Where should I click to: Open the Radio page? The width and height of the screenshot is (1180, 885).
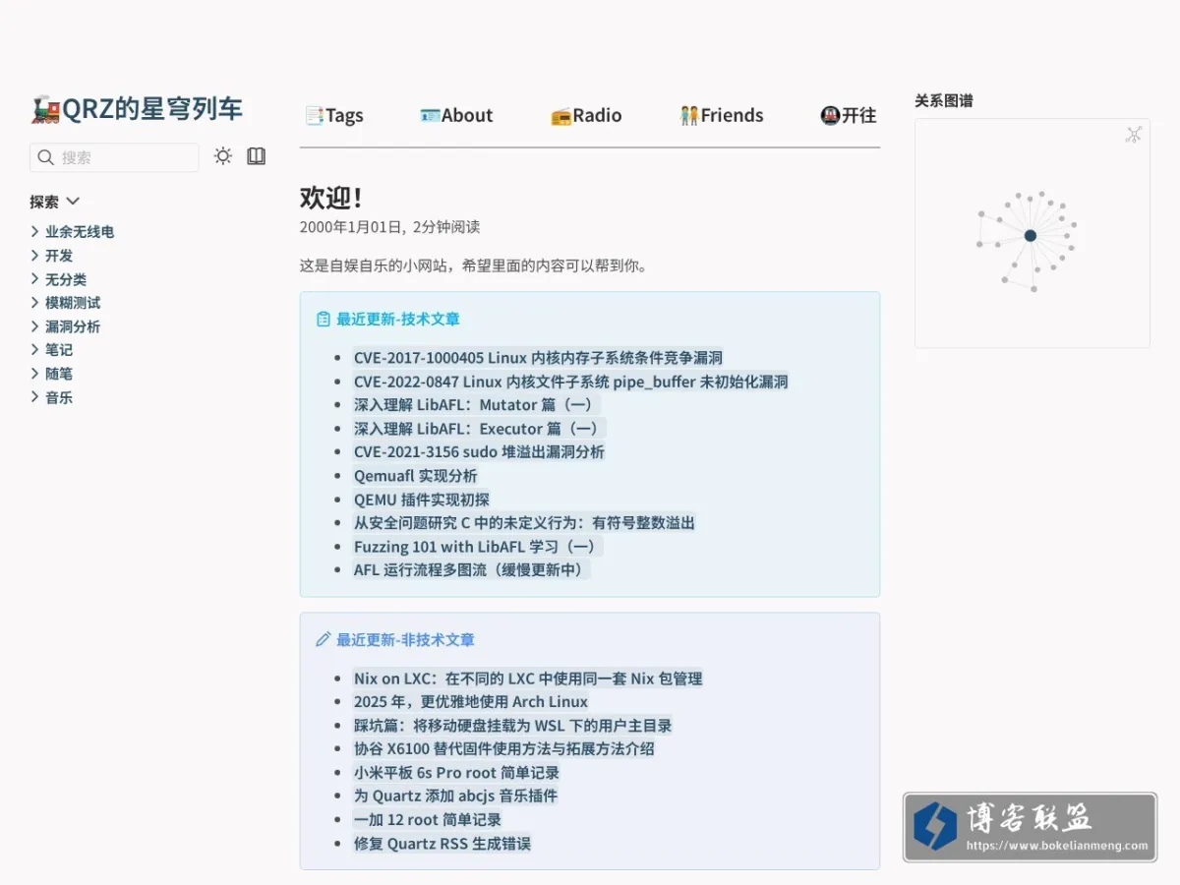coord(586,115)
